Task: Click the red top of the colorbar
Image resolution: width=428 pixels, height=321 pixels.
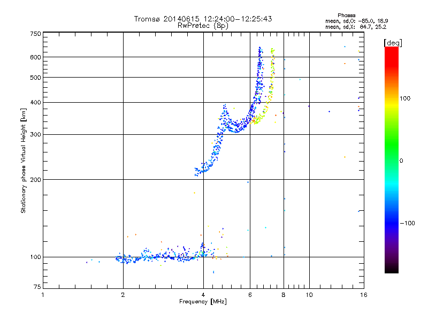Action: tap(392, 53)
